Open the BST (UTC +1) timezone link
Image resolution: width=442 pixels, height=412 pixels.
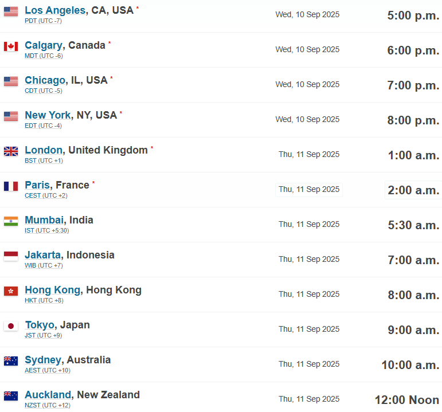tap(44, 160)
